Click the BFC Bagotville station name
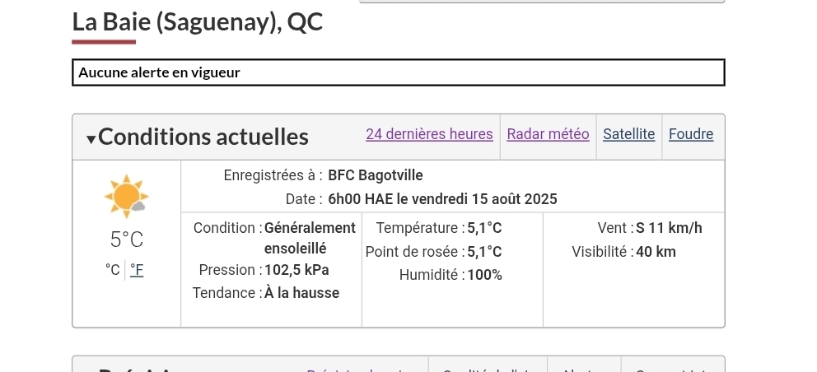 375,175
